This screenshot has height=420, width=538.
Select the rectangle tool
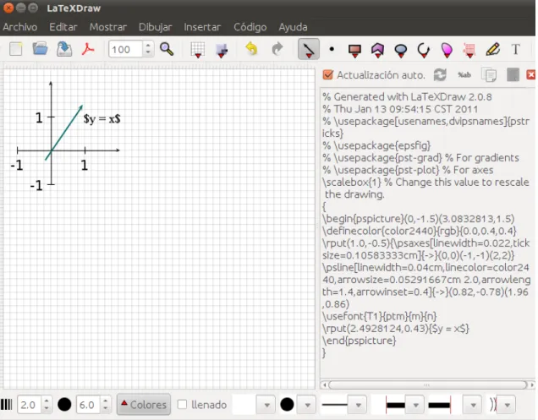click(354, 50)
